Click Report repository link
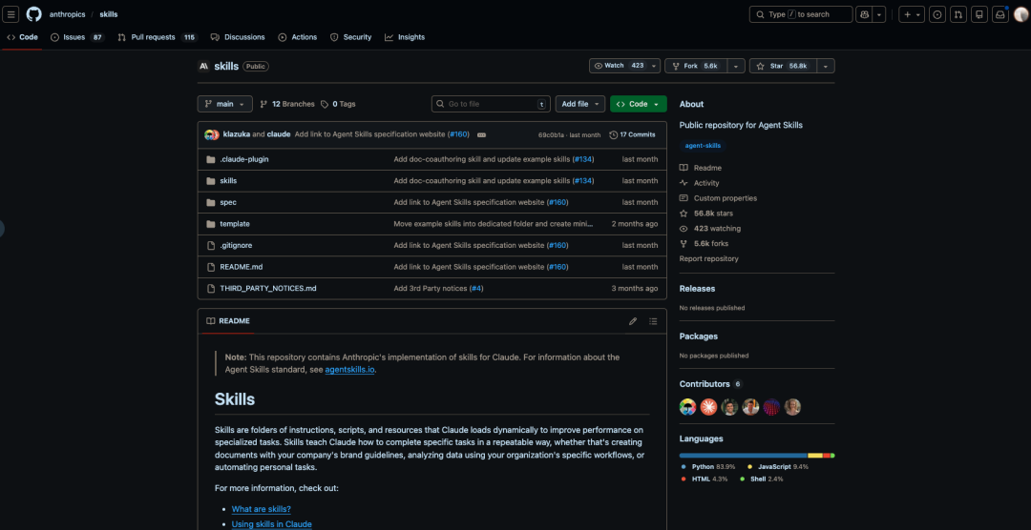This screenshot has width=1031, height=530. tap(708, 258)
